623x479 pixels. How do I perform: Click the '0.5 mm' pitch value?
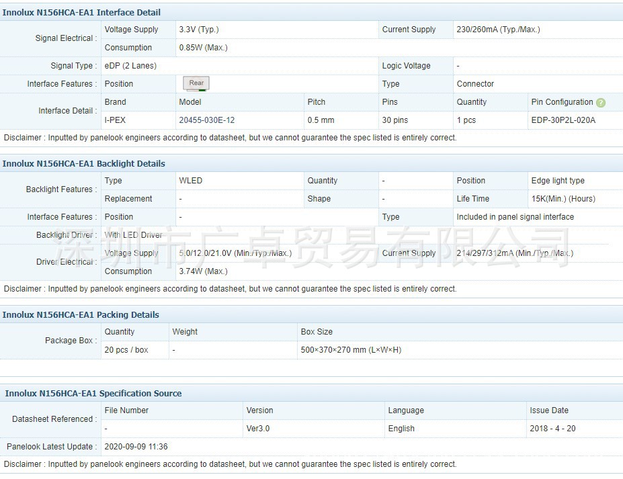click(321, 120)
